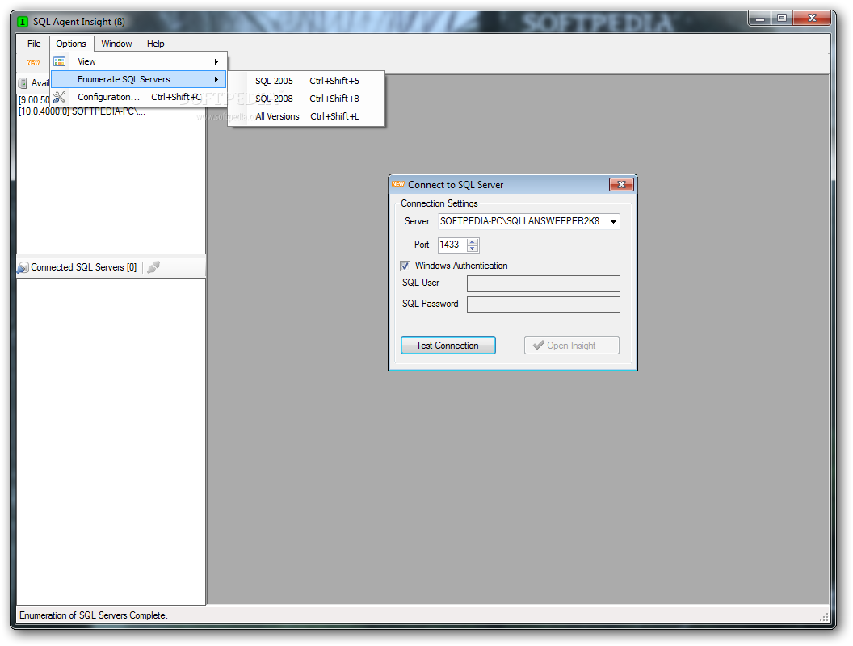The height and width of the screenshot is (646, 853).
Task: Close the Connect to SQL Server dialog
Action: 621,184
